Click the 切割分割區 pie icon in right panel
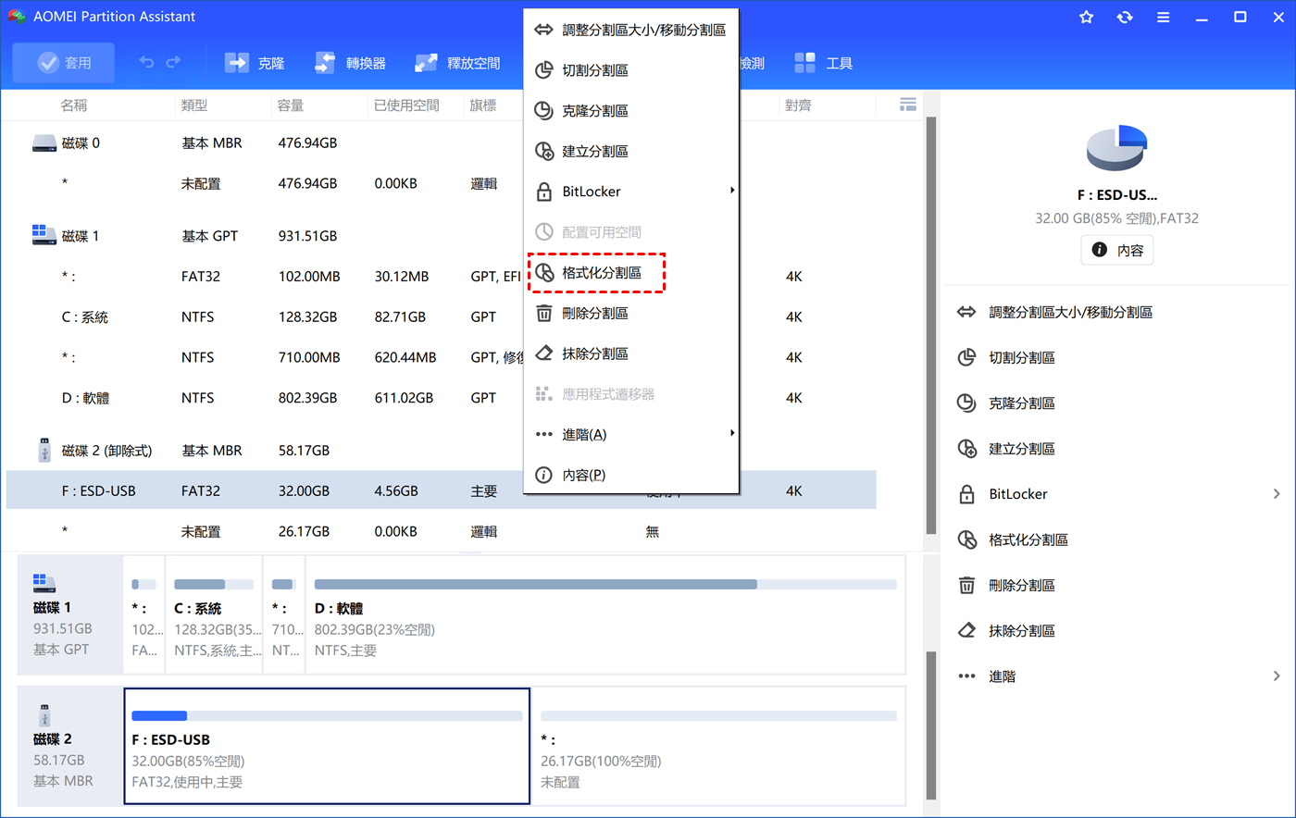The image size is (1296, 818). [966, 357]
